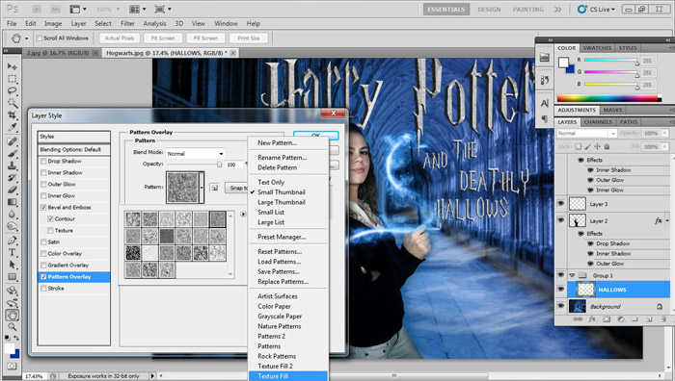Select Styles in Layer Style dialog
This screenshot has width=675, height=381.
74,137
